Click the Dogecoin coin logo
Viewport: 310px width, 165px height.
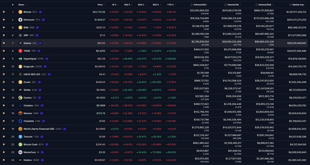20,66
